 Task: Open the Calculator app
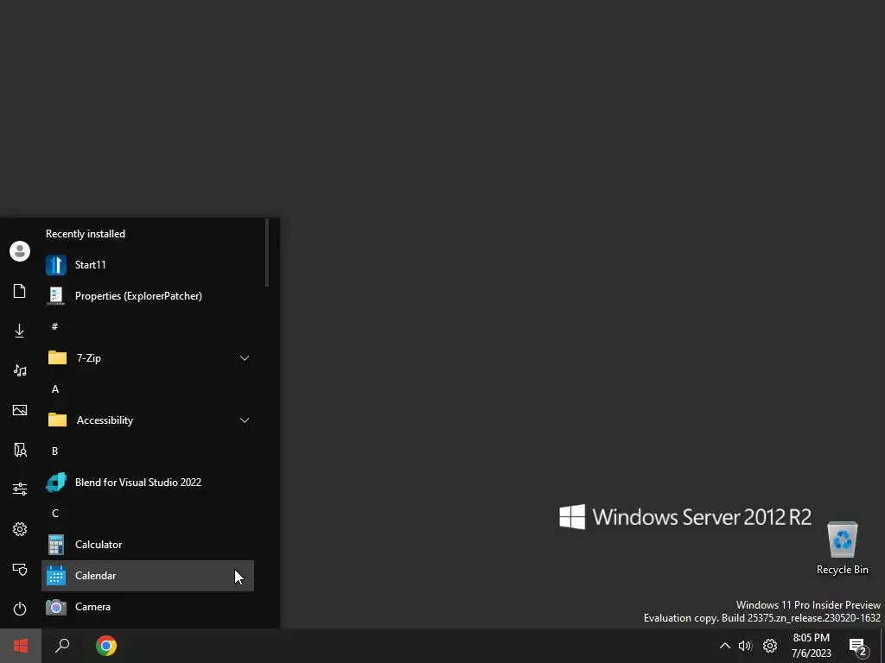147,545
